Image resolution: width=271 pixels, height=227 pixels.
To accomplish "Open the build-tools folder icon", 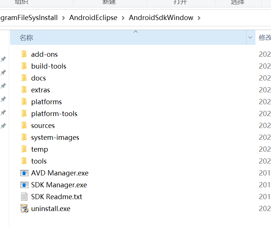I will pos(24,66).
